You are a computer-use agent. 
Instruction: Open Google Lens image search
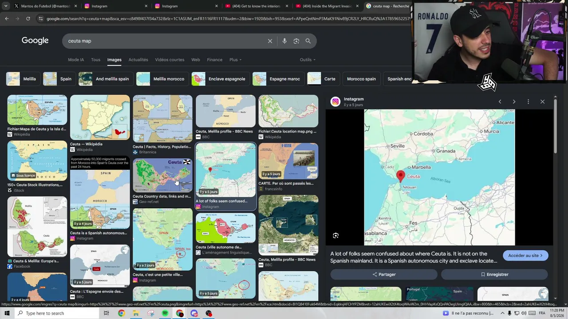(x=296, y=41)
